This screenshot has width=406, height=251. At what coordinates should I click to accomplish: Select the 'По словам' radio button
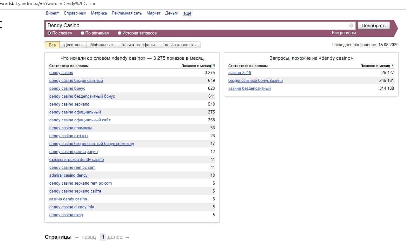[x=49, y=33]
